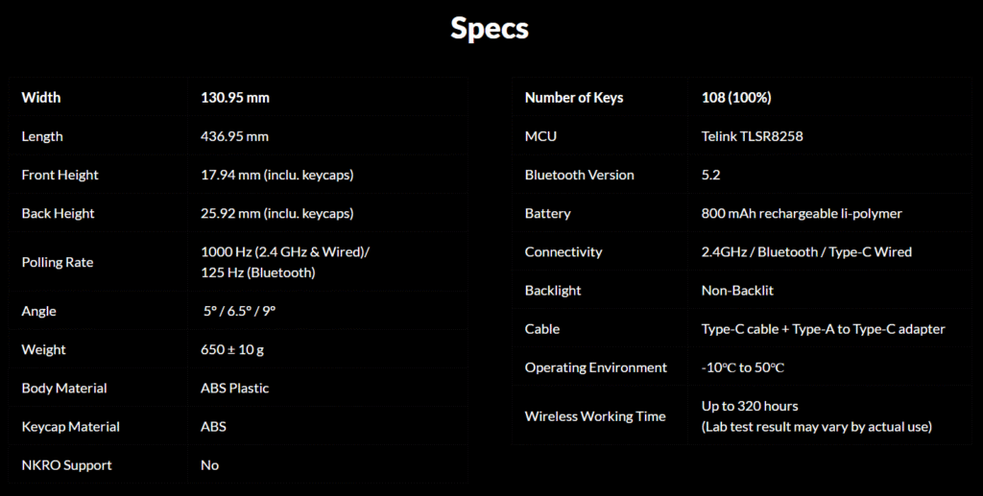This screenshot has width=983, height=496.
Task: Click the Up to 320 hours text
Action: [750, 406]
